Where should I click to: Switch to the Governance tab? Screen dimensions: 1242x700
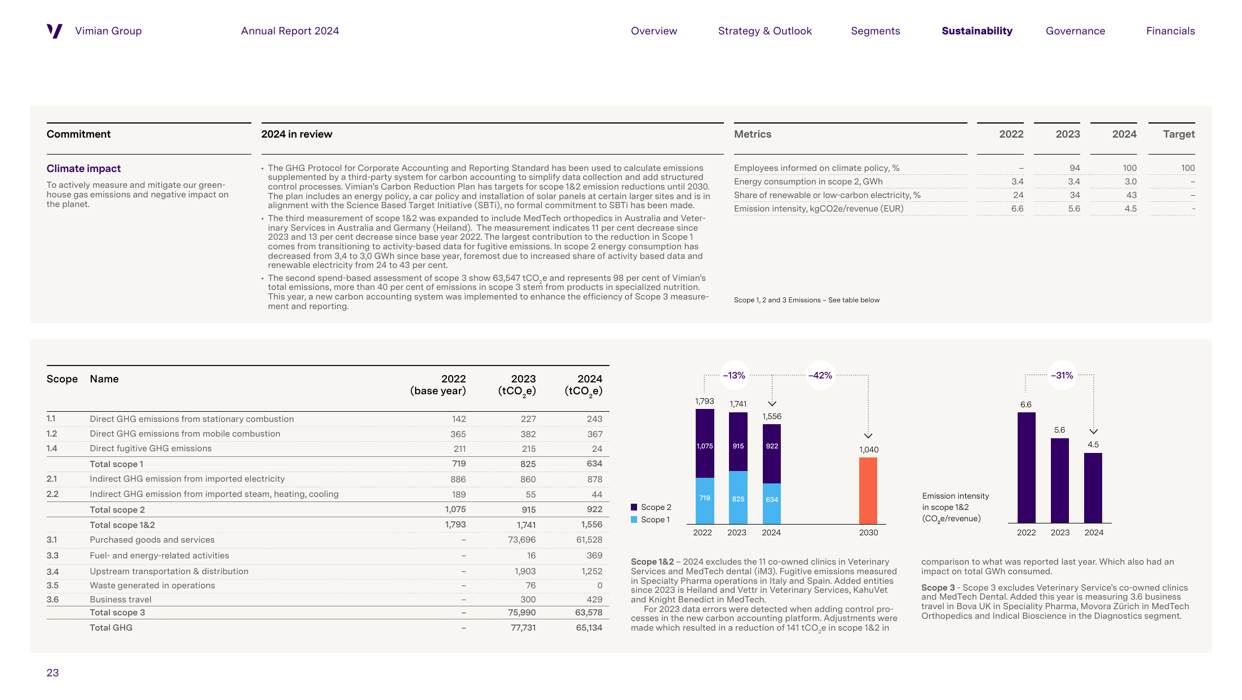coord(1075,31)
